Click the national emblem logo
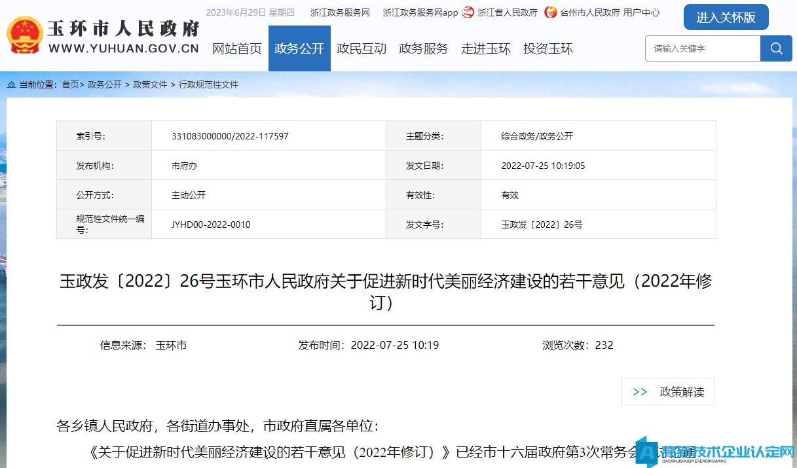Viewport: 797px width, 468px height. (24, 35)
